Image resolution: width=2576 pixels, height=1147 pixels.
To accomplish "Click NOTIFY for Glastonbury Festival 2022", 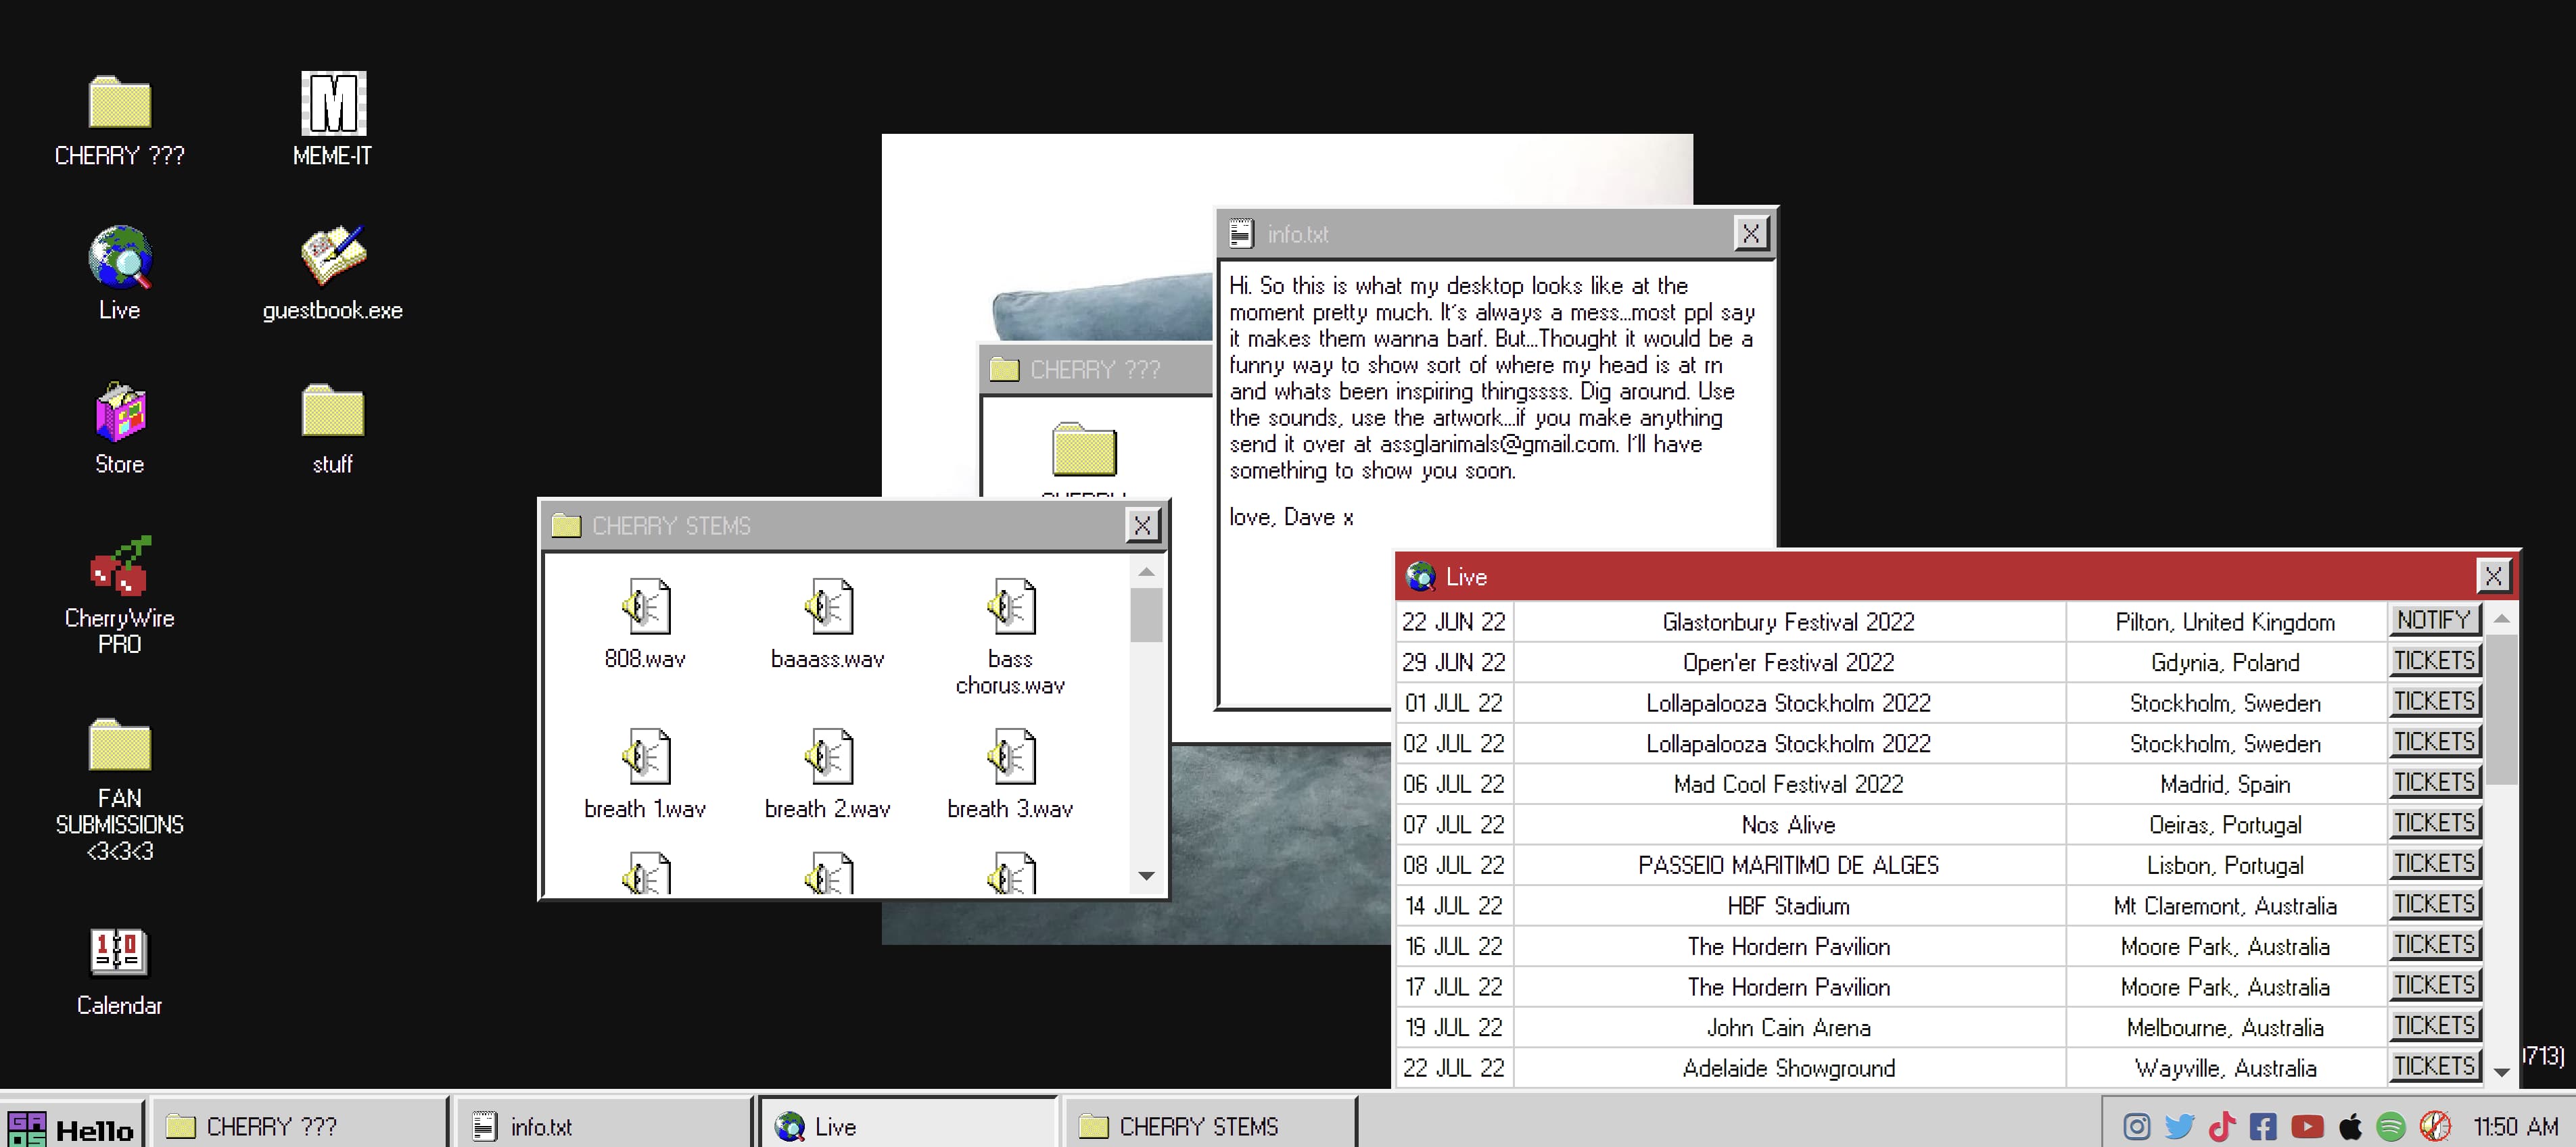I will 2433,620.
